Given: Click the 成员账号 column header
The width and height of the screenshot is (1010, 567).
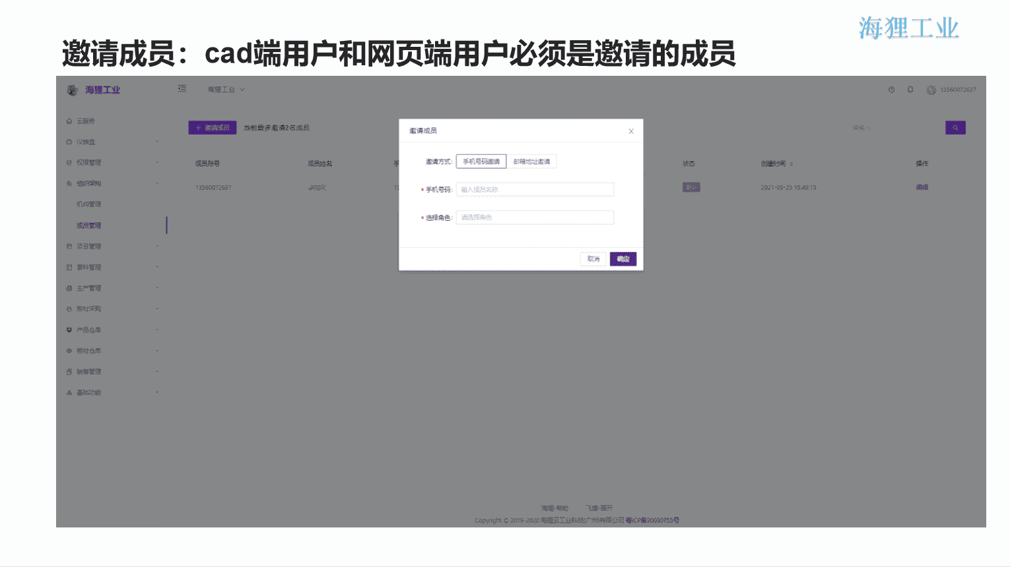Looking at the screenshot, I should pyautogui.click(x=207, y=164).
